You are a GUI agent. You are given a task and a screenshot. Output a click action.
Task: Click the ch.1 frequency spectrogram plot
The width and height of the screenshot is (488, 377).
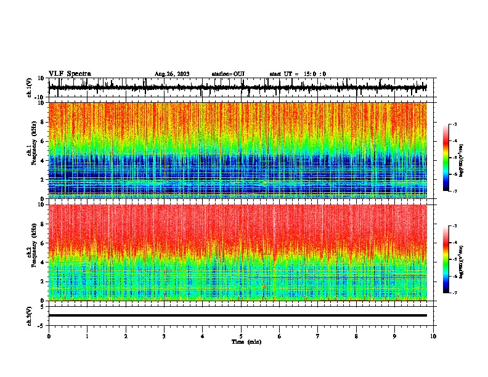(237, 150)
